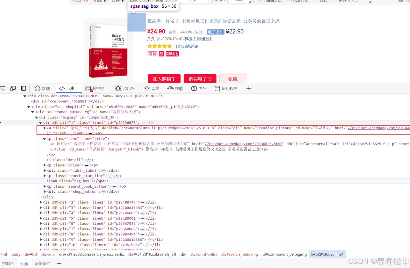This screenshot has height=268, width=410.
Task: Click the author link 久久
Action: [151, 39]
